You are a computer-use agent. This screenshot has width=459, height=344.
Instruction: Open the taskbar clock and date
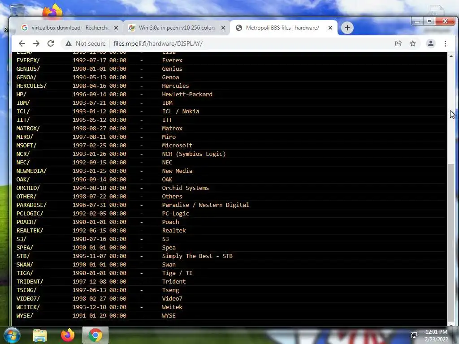pos(436,335)
